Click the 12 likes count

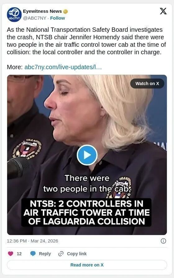click(x=19, y=254)
